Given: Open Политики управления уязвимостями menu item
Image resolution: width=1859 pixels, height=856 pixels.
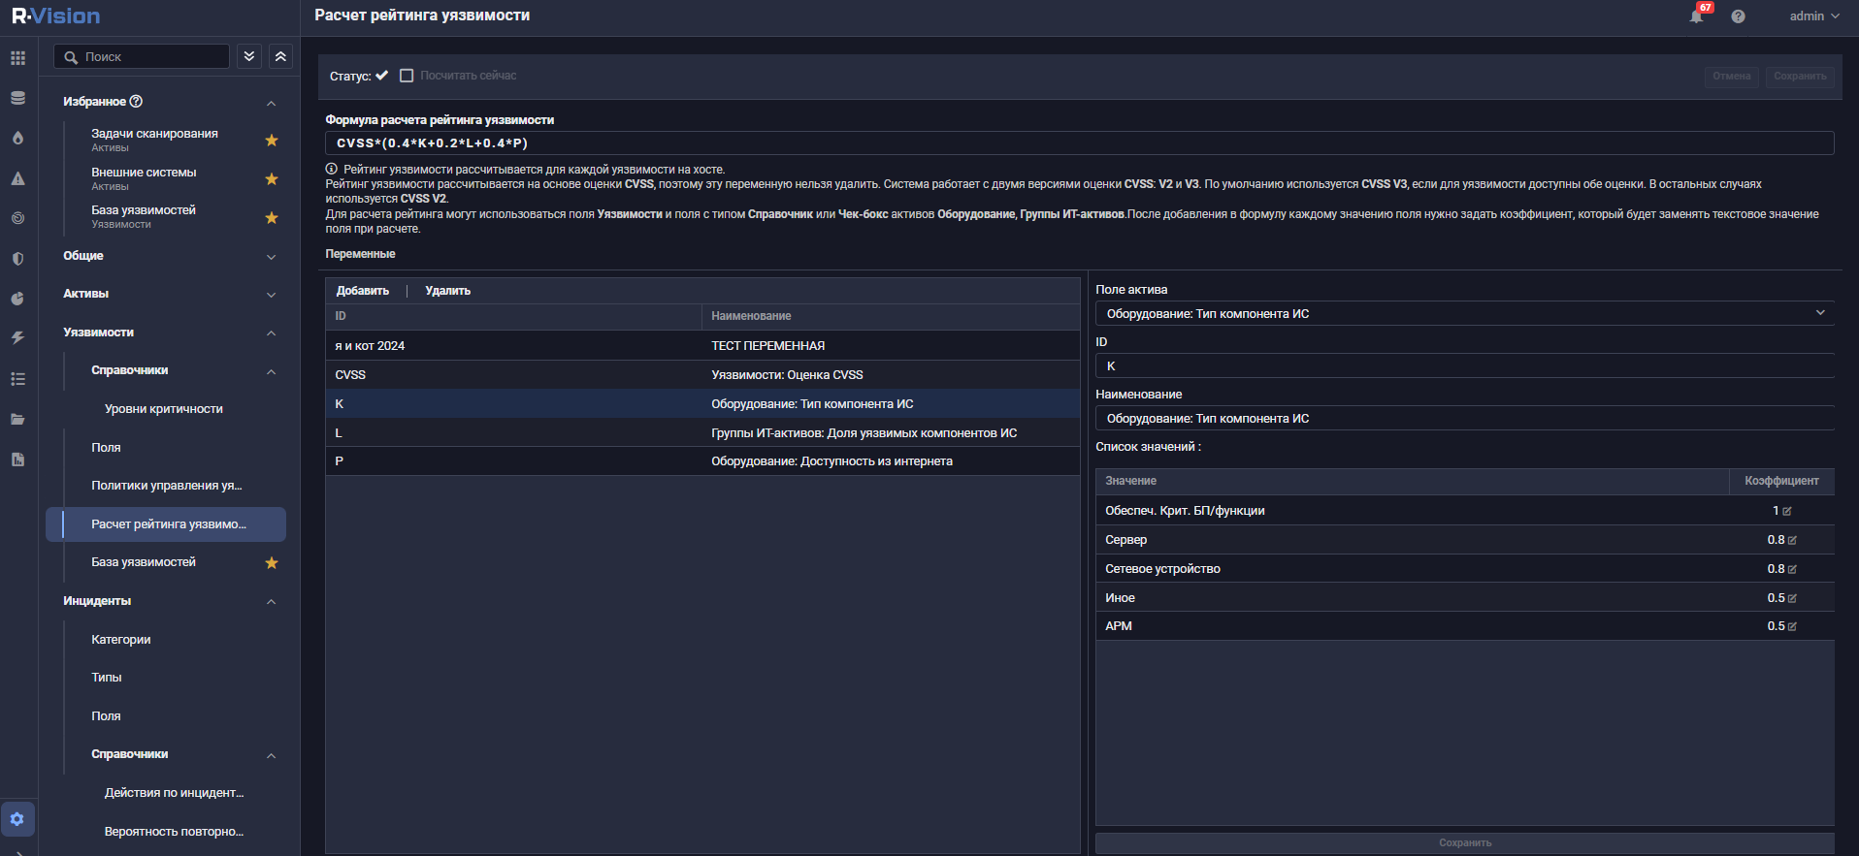Looking at the screenshot, I should [x=166, y=486].
